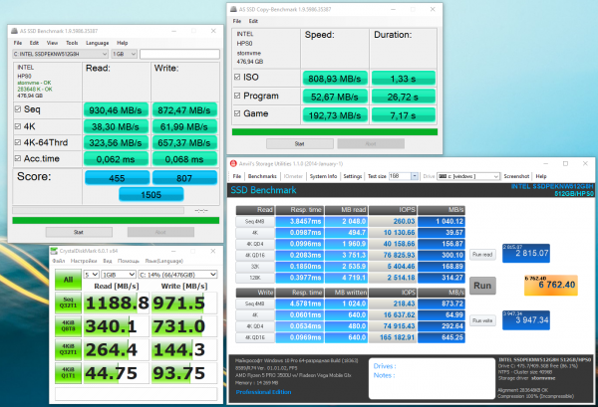
Task: Click the ISO speed 808,93 MB/s
Action: coord(335,79)
